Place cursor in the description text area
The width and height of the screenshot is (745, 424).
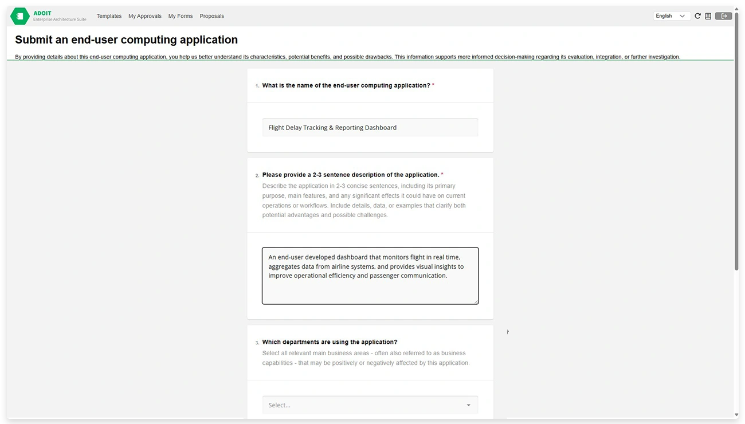click(370, 275)
